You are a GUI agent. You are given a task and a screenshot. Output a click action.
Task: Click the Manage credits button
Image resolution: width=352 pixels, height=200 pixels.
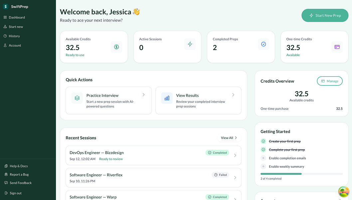(x=330, y=81)
